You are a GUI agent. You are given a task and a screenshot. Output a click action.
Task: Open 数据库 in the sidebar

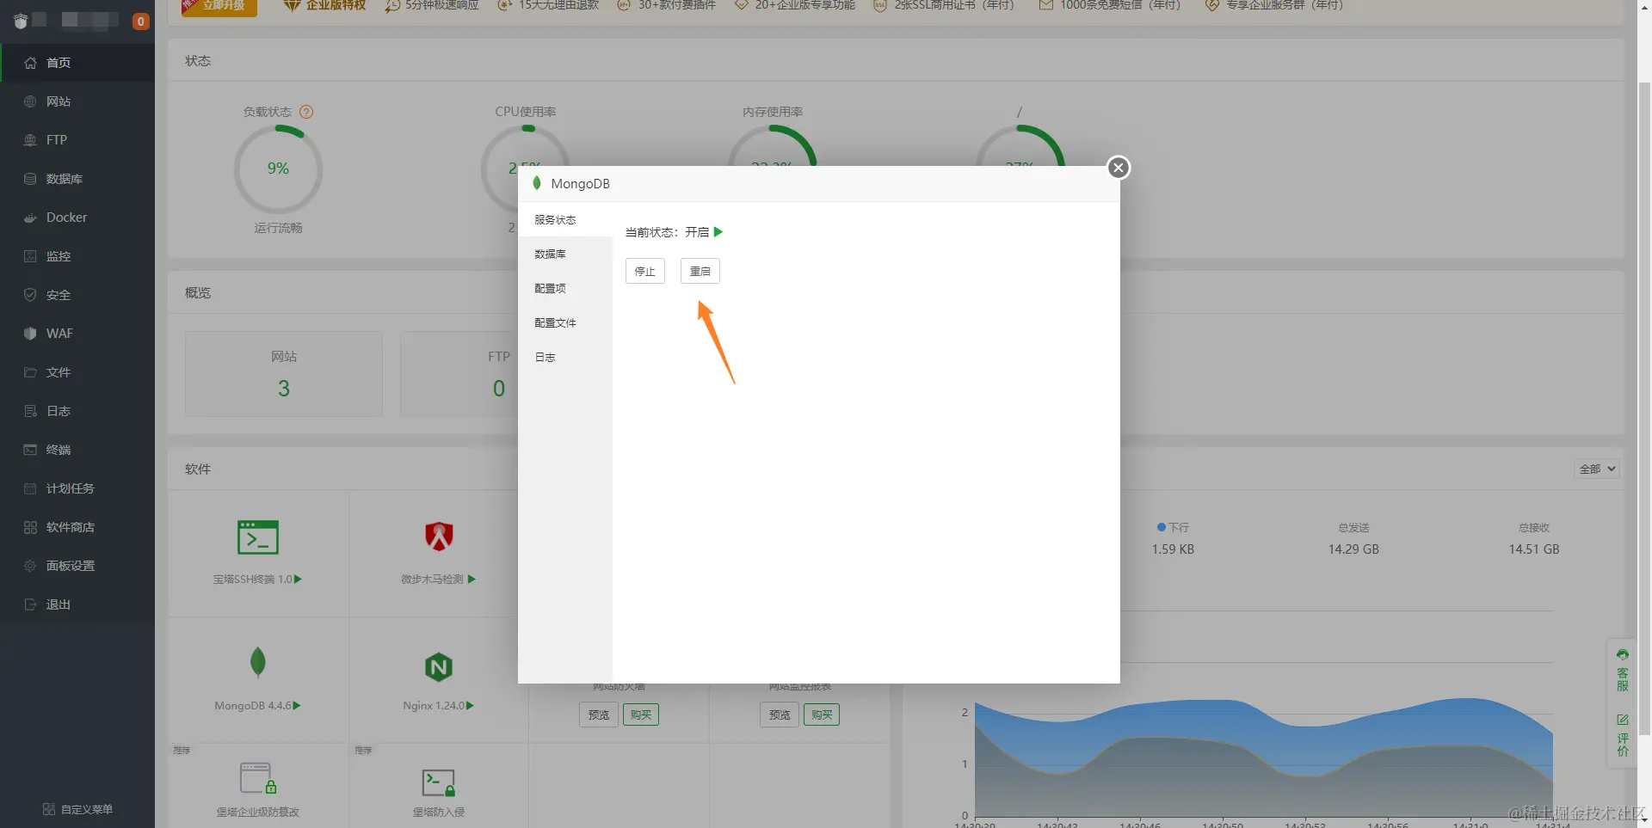click(x=77, y=179)
